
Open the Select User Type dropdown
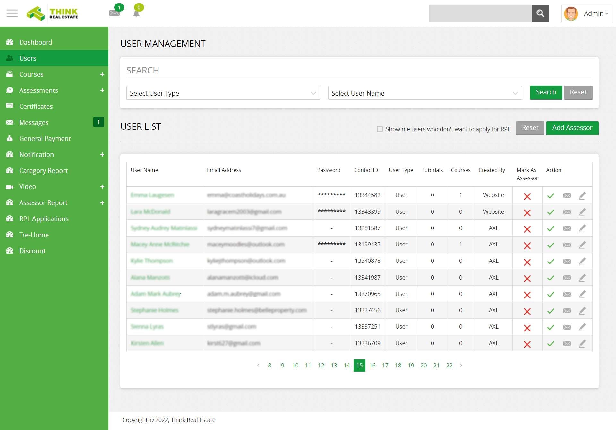223,93
